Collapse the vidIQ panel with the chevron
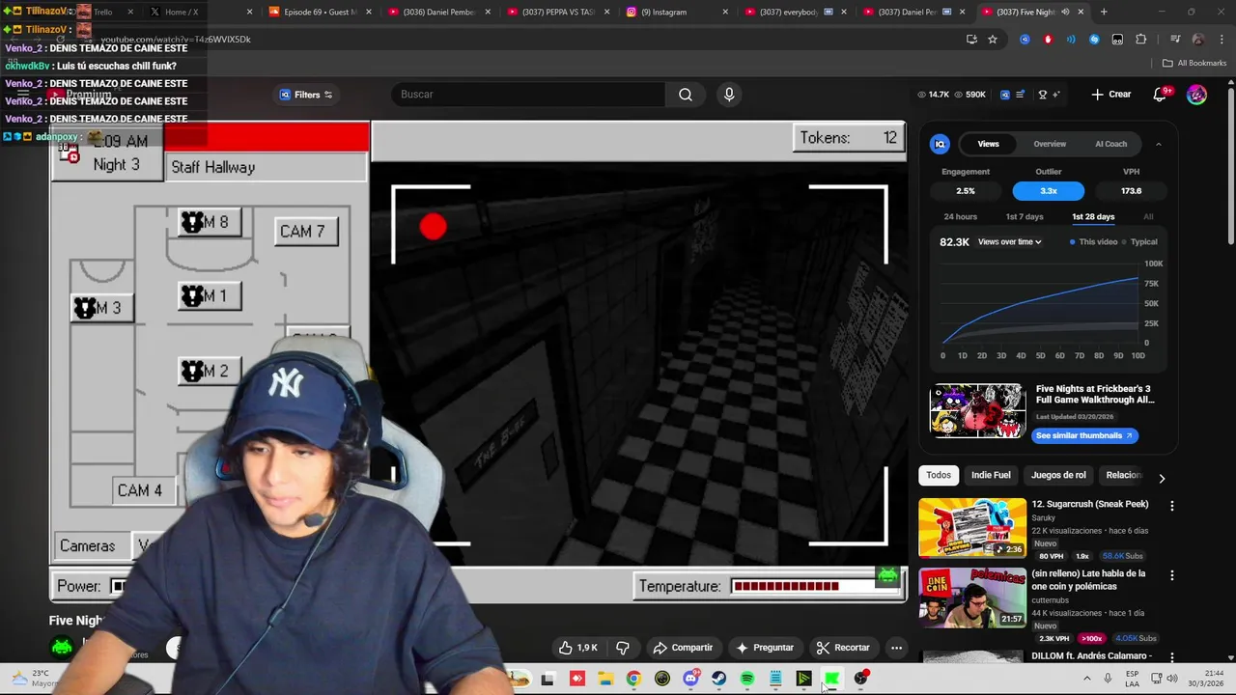 (x=1158, y=144)
